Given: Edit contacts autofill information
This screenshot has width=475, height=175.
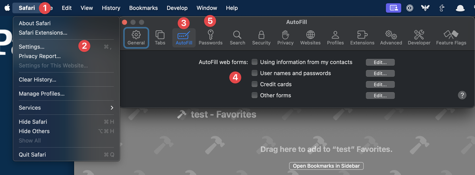Looking at the screenshot, I should [380, 62].
